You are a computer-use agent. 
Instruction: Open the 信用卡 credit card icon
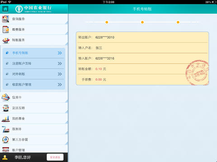click(x=6, y=97)
